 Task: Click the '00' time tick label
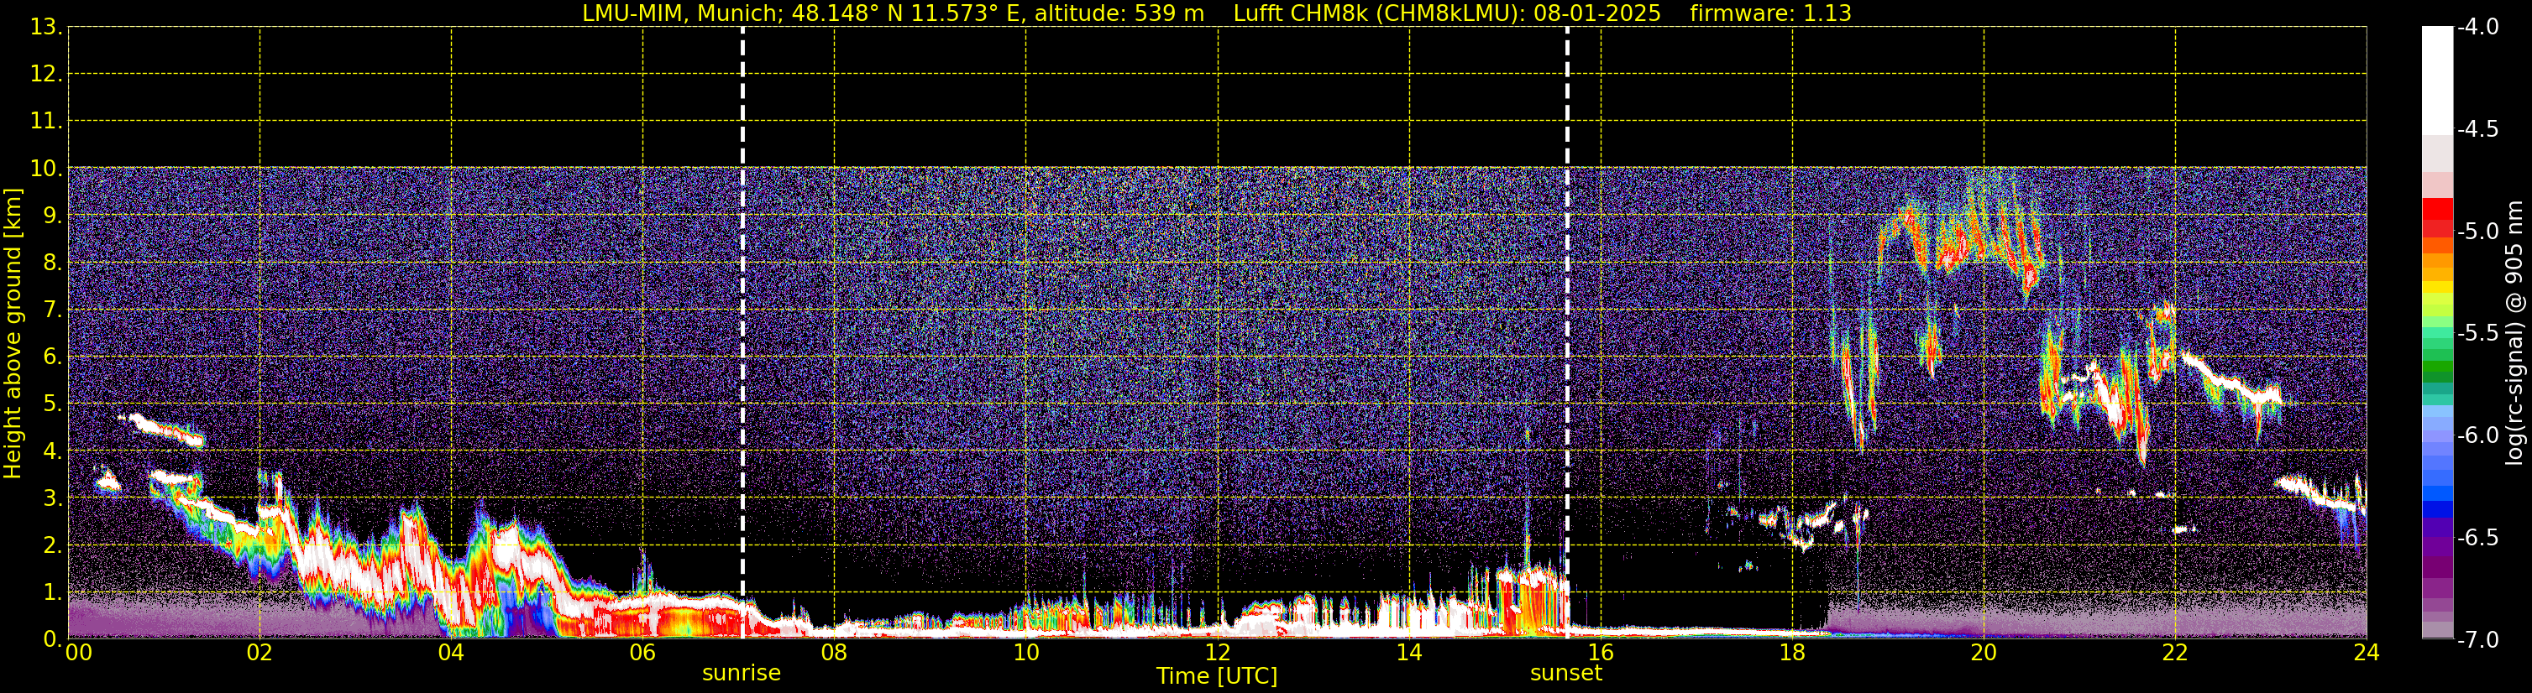click(x=79, y=654)
